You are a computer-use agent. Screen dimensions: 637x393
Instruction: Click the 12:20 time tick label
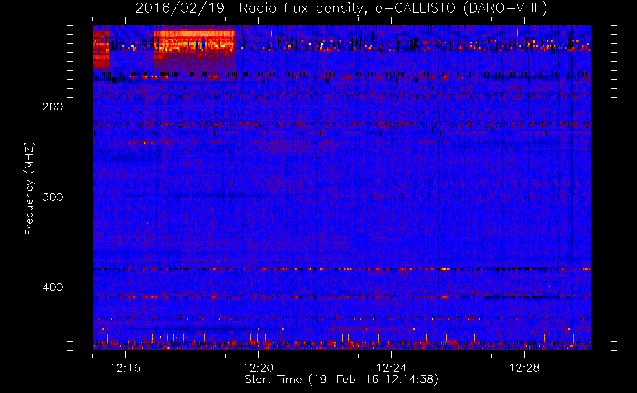[258, 368]
